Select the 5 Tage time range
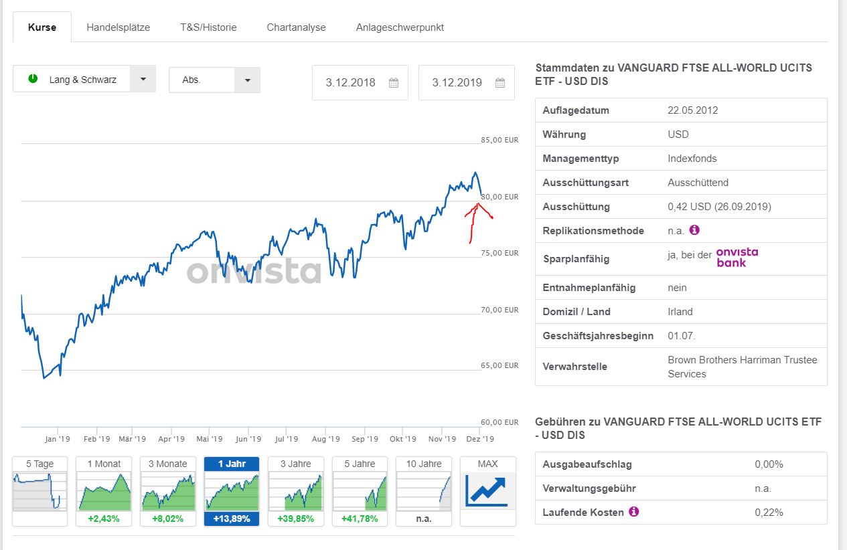847x550 pixels. click(x=40, y=491)
